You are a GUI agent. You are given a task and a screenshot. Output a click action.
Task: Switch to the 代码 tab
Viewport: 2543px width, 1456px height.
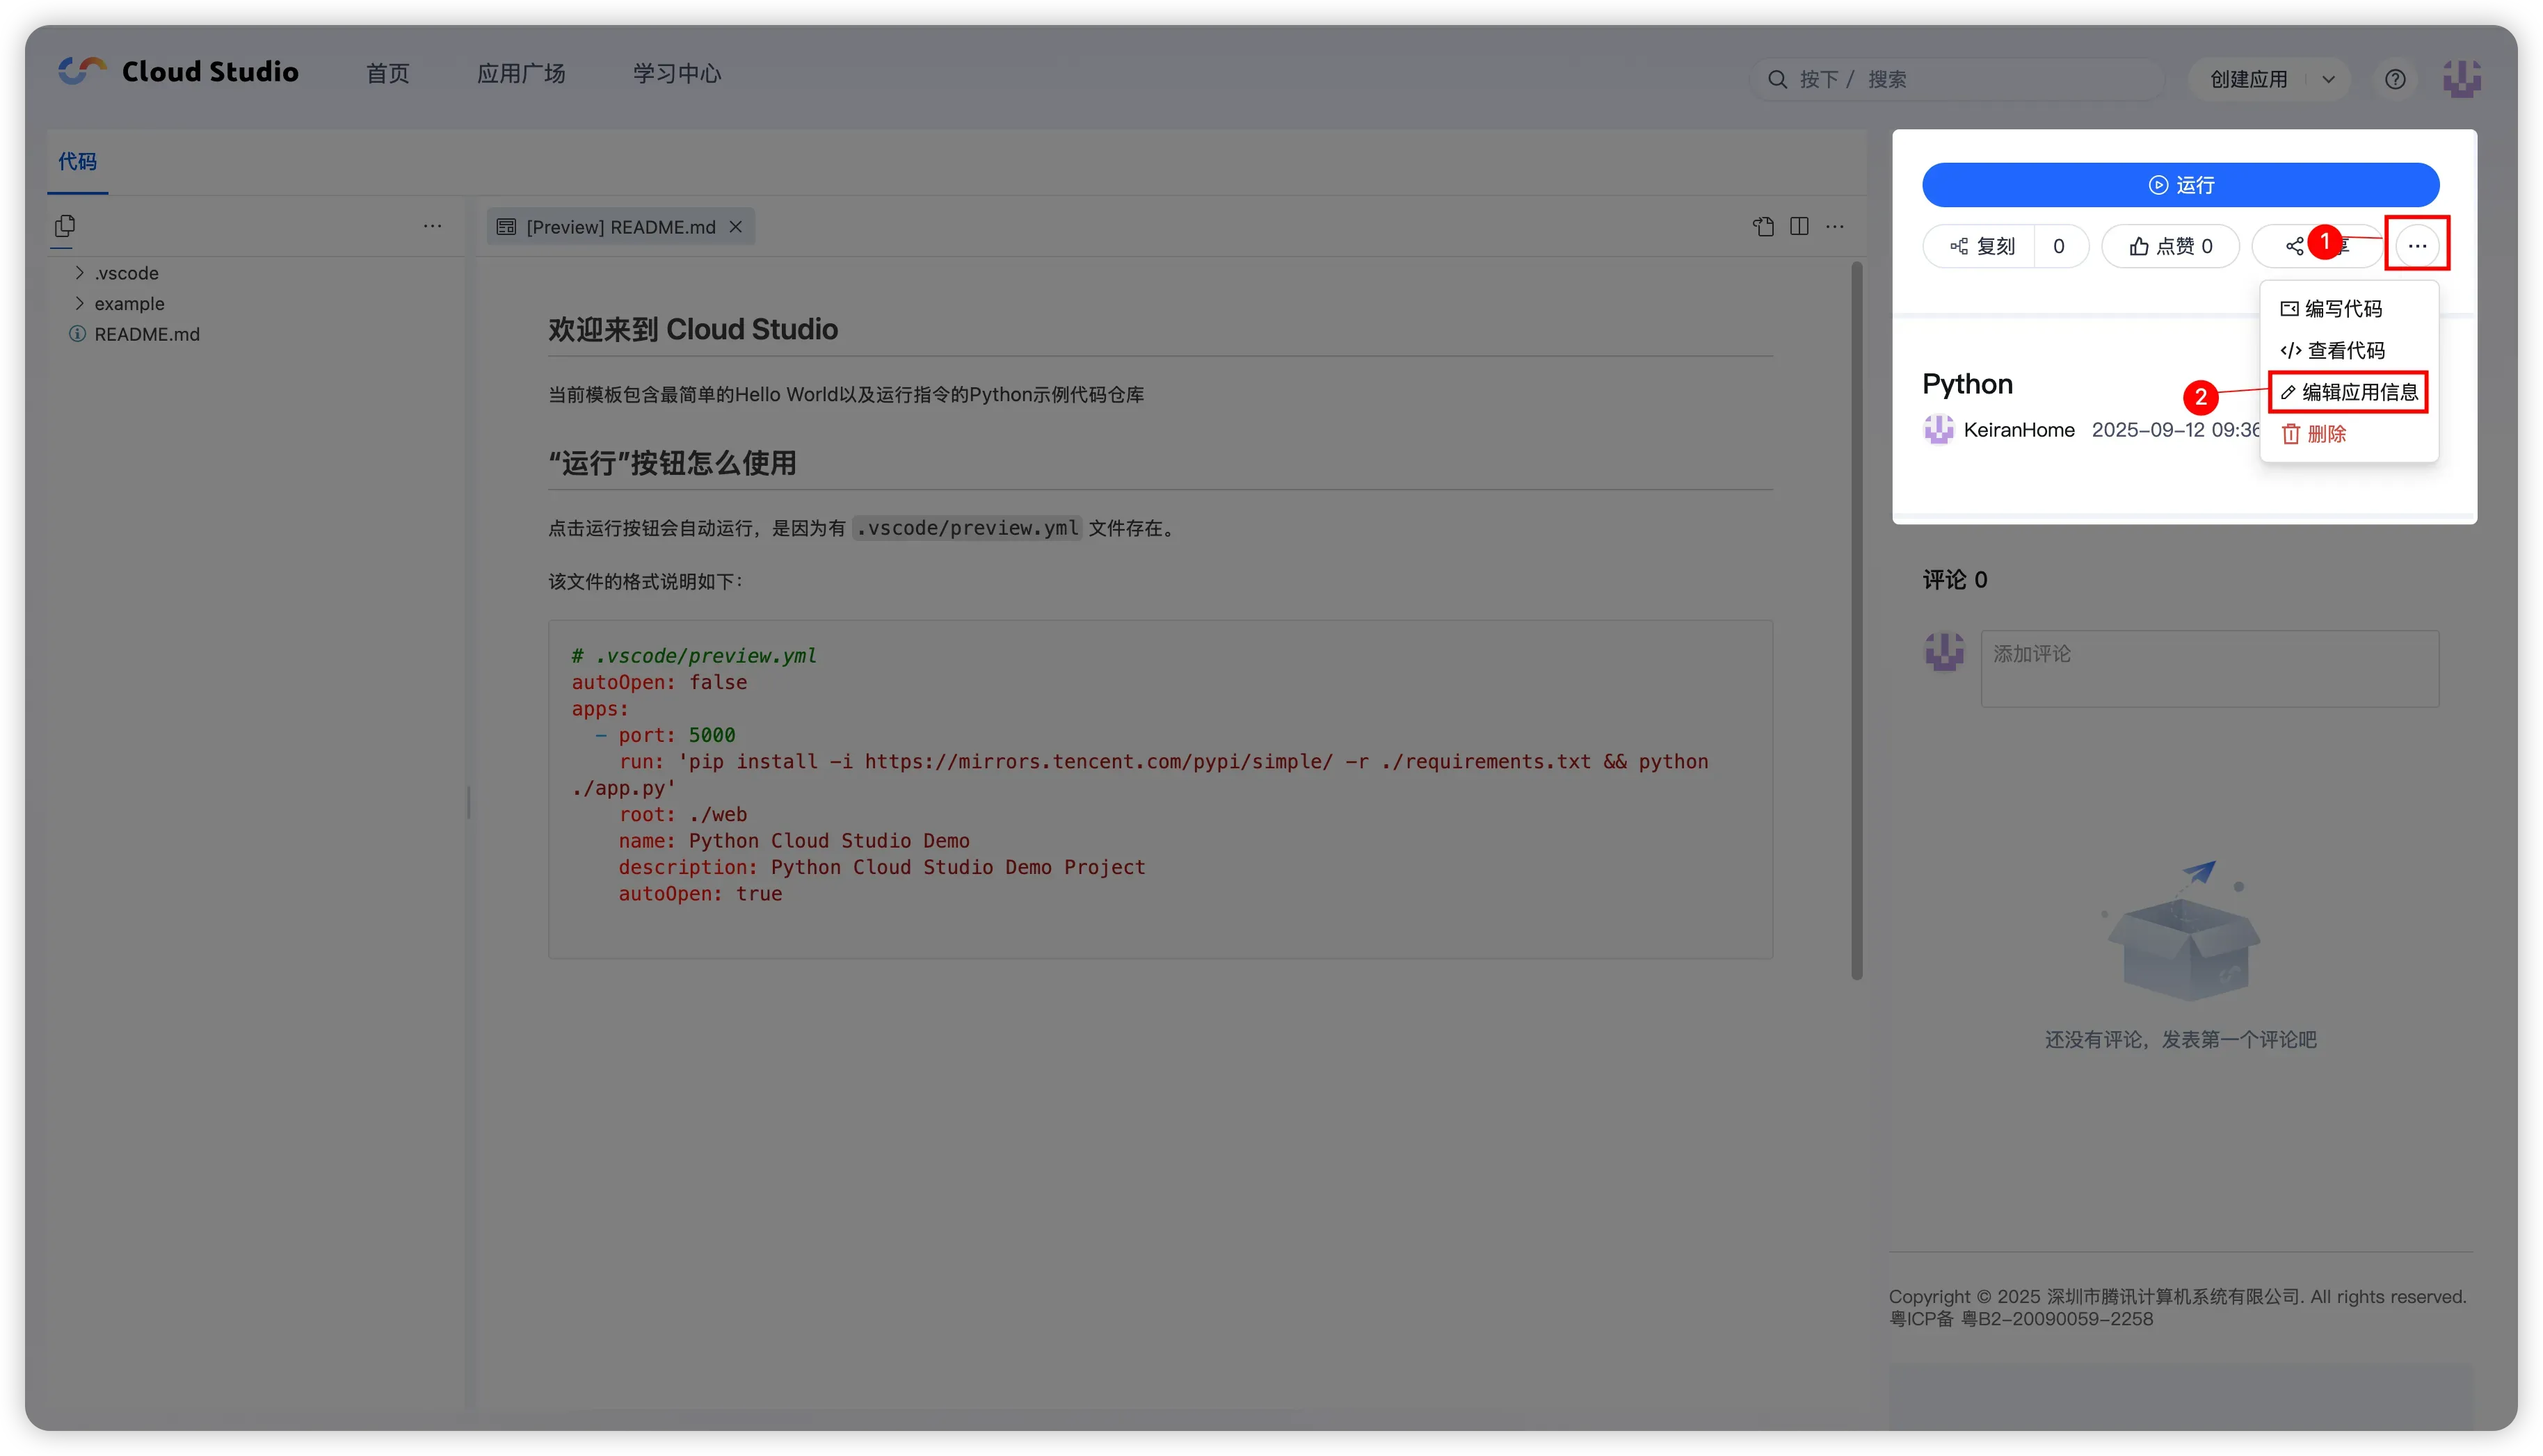pos(77,161)
